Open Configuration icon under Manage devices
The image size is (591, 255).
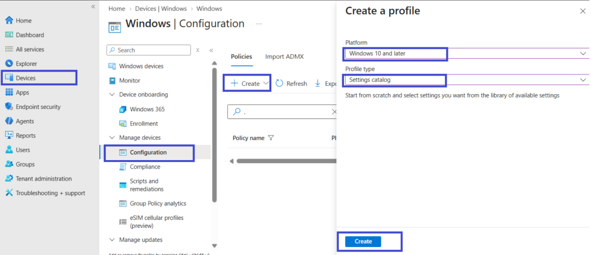122,152
